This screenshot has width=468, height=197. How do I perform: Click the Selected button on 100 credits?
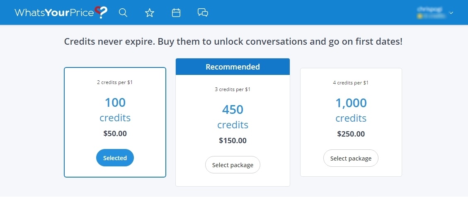click(x=115, y=158)
